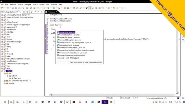Click the New Java Package icon
The height and width of the screenshot is (104, 185).
point(65,8)
